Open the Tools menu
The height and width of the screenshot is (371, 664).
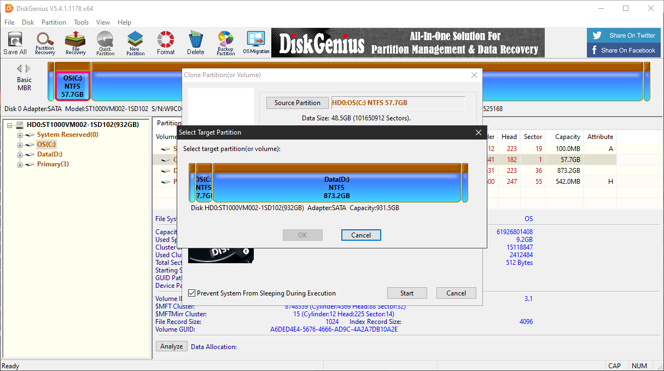coord(81,22)
